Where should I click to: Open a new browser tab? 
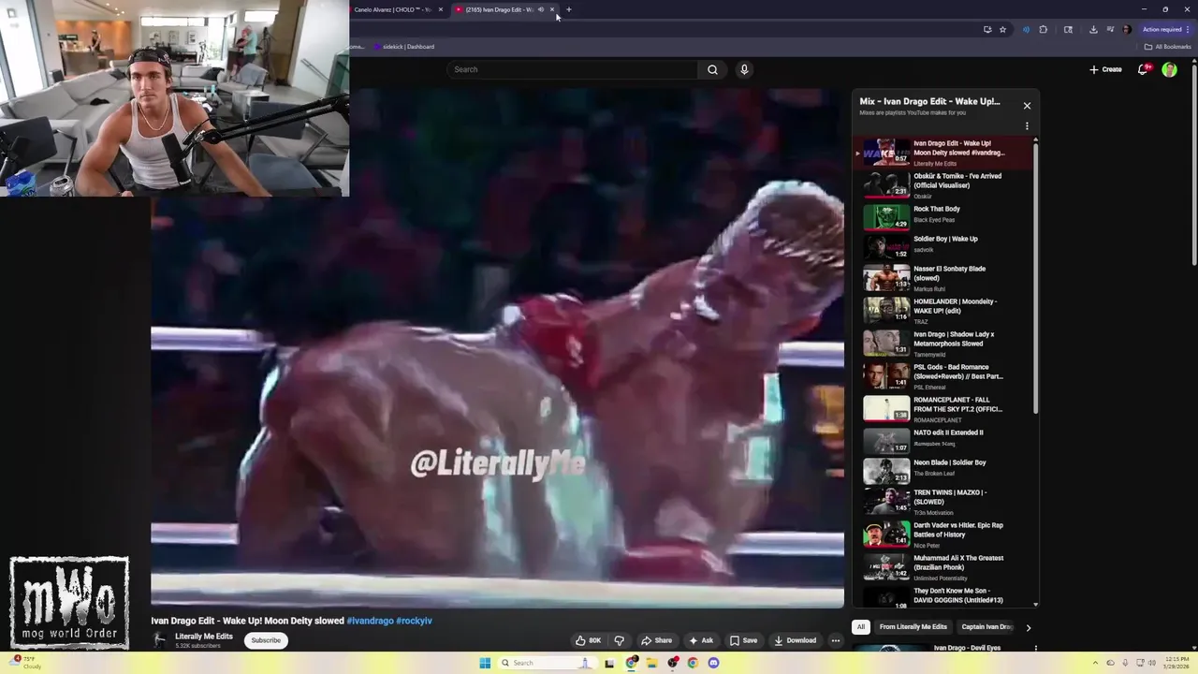click(569, 9)
